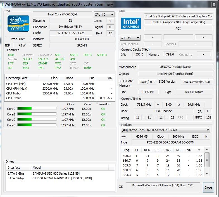This screenshot has height=197, width=219.
Task: Open the GPU #0 selector dropdown
Action: pyautogui.click(x=130, y=38)
